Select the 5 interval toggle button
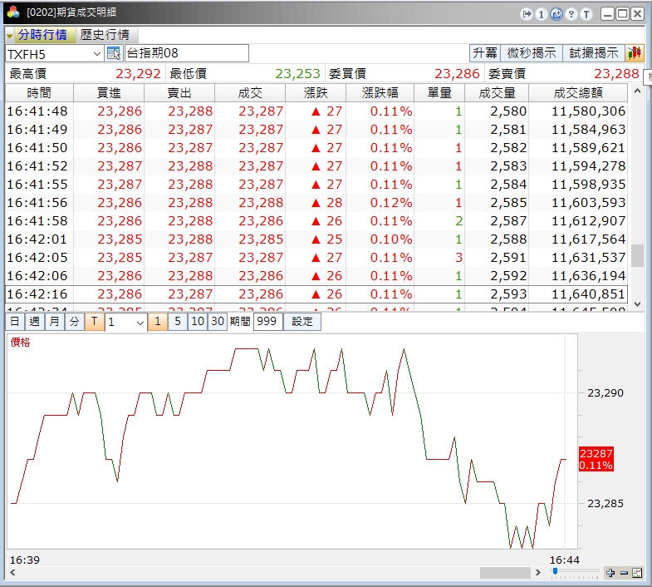The height and width of the screenshot is (587, 652). 177,322
